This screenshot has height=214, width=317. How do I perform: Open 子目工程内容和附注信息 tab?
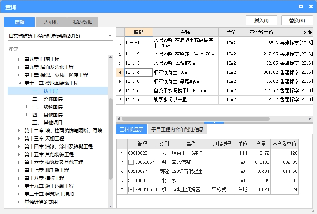[x=178, y=129]
